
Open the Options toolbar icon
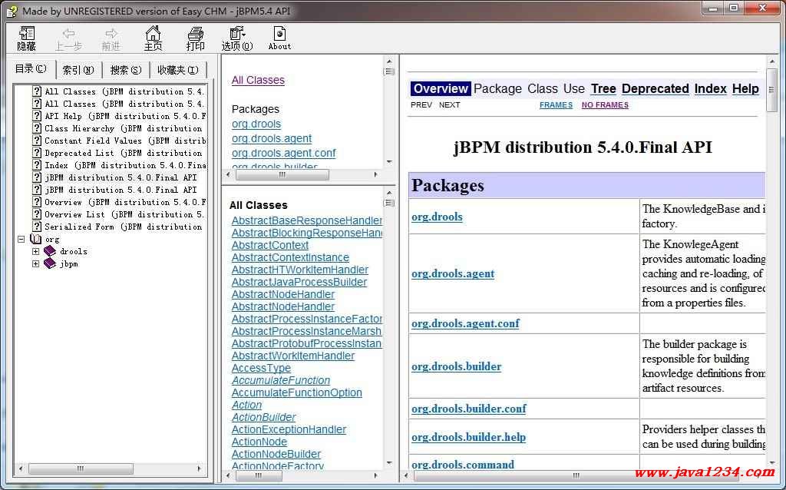[237, 38]
